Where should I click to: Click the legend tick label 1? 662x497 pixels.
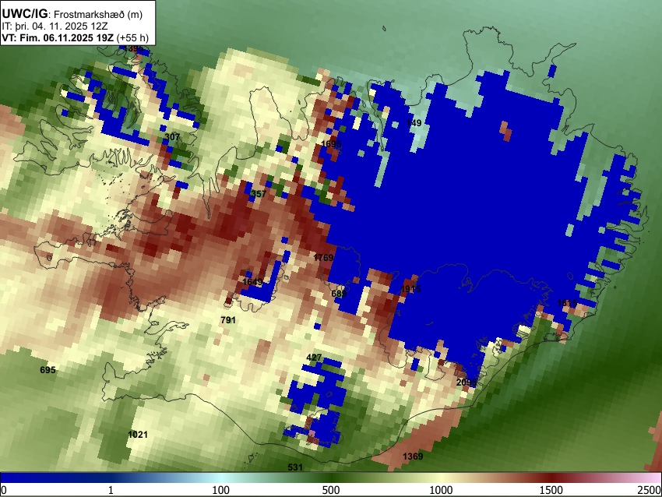(111, 490)
